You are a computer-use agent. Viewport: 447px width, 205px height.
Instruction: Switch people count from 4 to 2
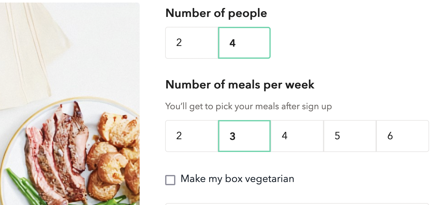192,42
